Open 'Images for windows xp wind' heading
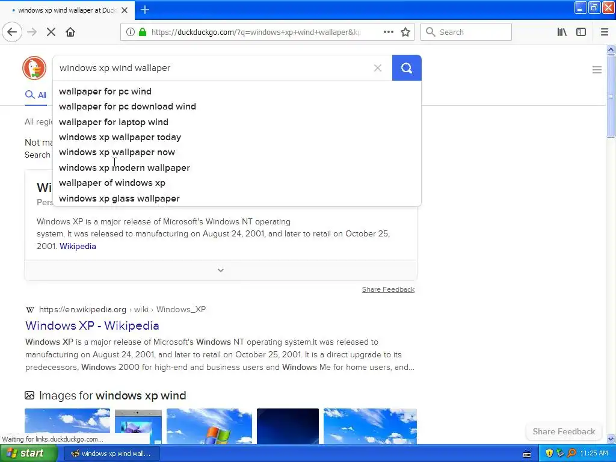The image size is (616, 462). click(x=112, y=396)
